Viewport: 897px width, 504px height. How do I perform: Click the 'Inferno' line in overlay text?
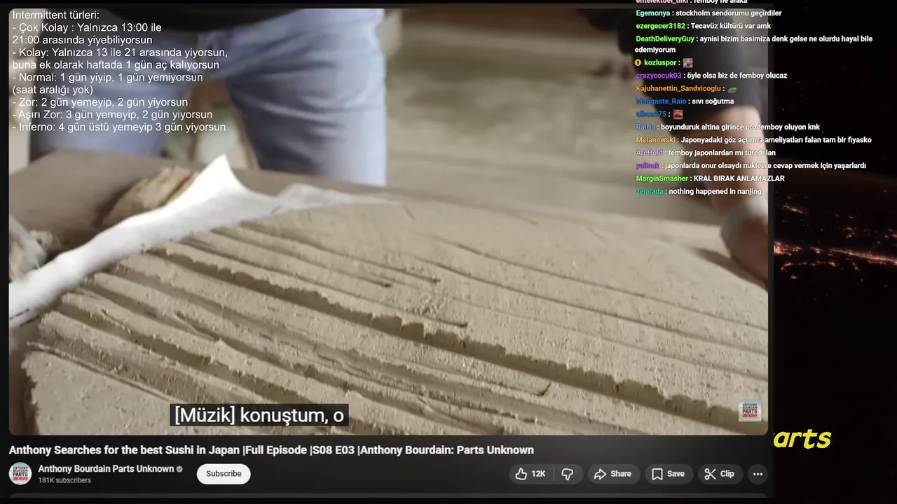pos(119,127)
